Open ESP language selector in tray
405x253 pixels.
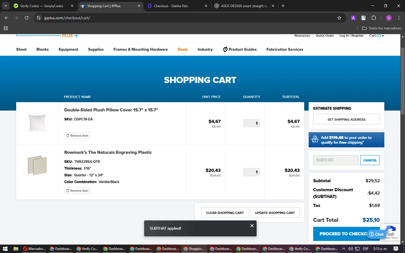click(x=366, y=249)
